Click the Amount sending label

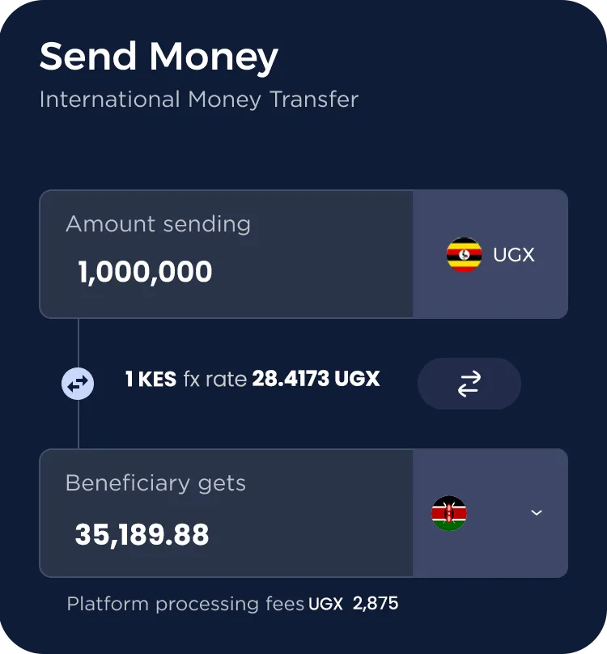coord(158,224)
